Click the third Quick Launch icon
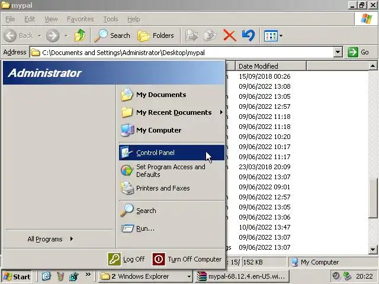 73,276
